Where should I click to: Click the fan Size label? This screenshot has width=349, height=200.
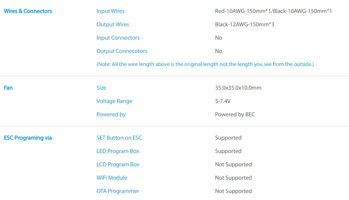tap(101, 88)
